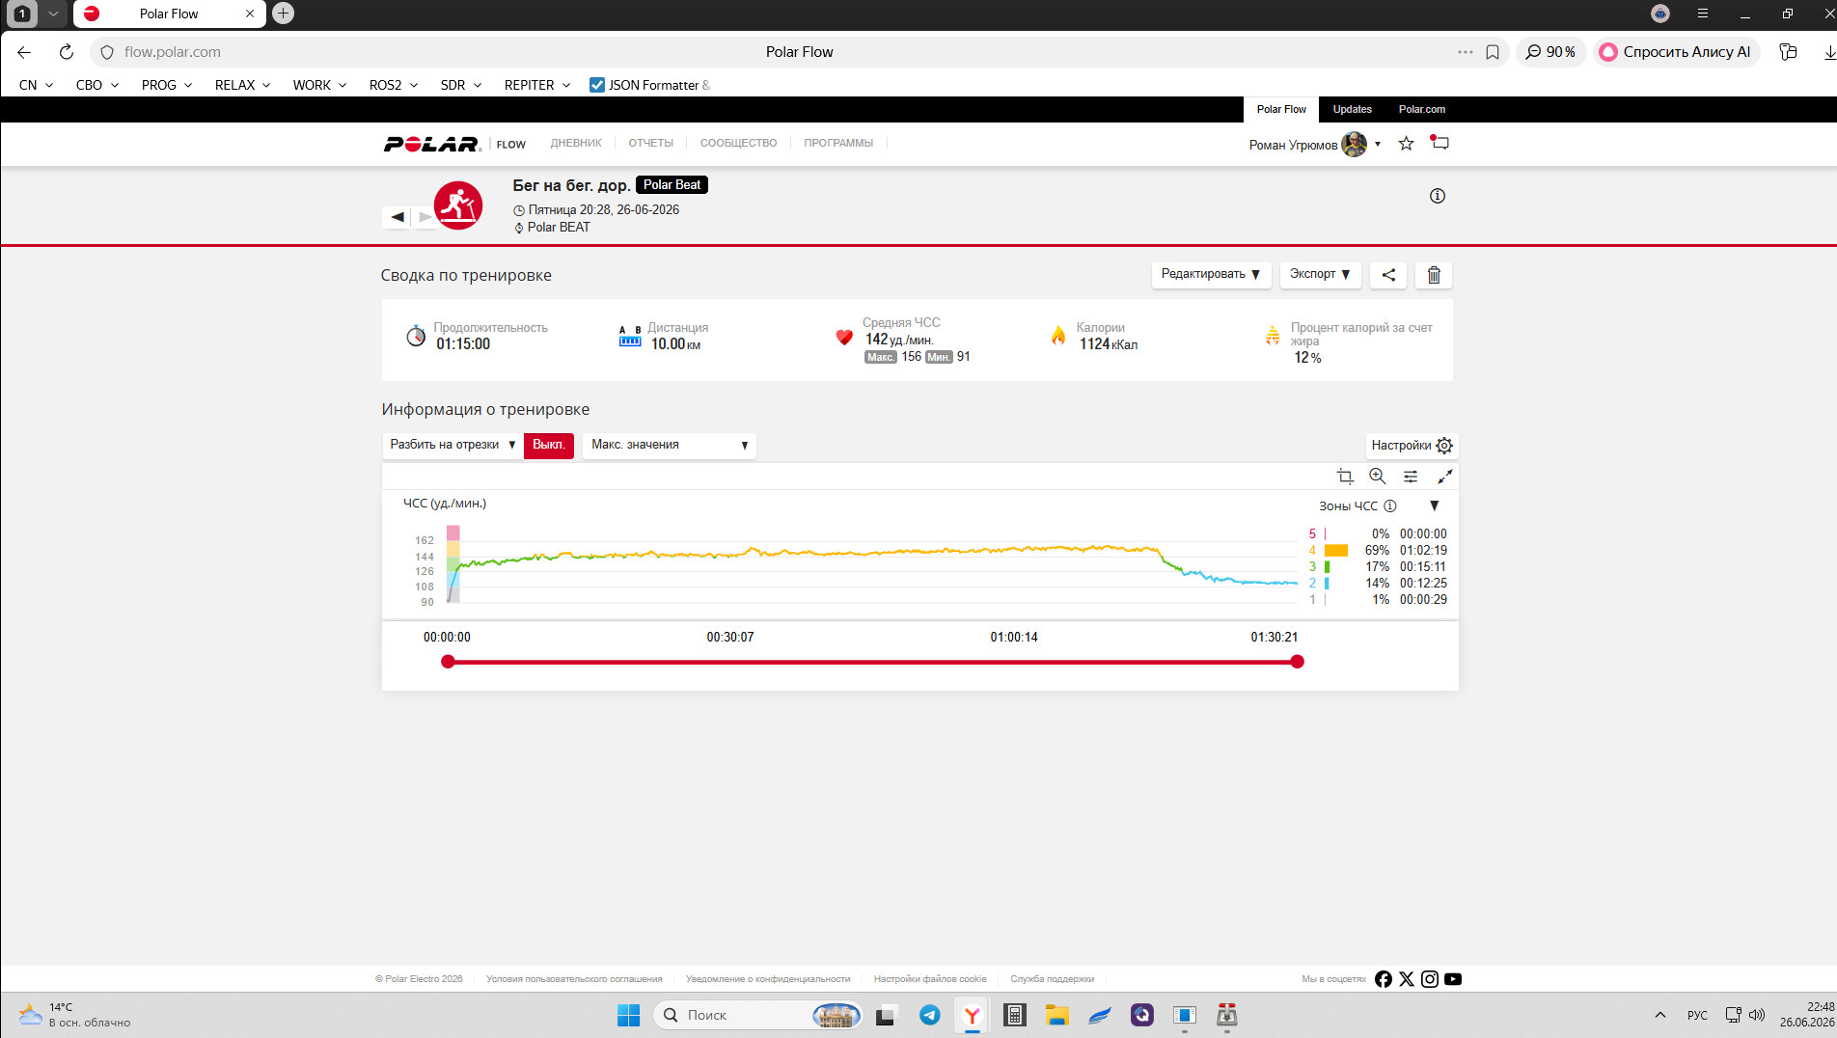Switch to the Updates top tab

point(1353,109)
